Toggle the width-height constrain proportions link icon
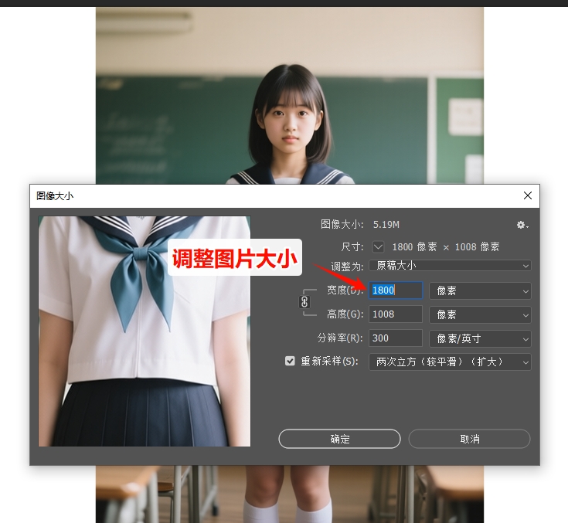Image resolution: width=568 pixels, height=523 pixels. click(x=304, y=302)
